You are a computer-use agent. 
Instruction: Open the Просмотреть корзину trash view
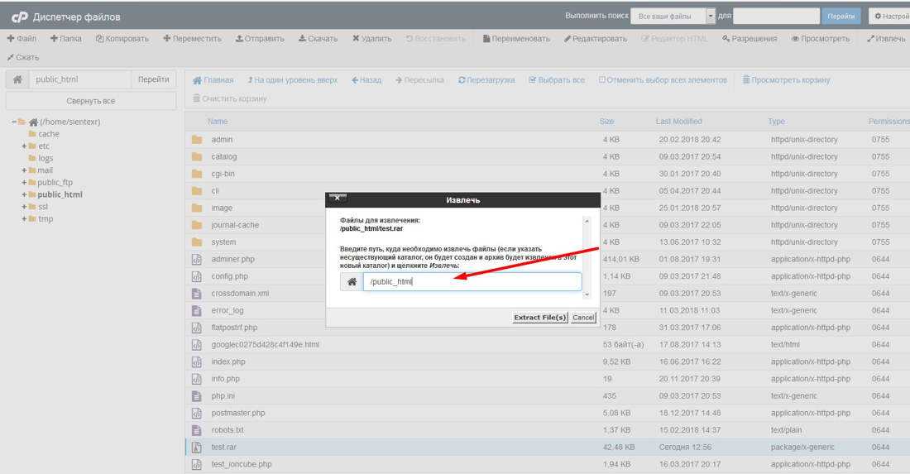coord(786,80)
